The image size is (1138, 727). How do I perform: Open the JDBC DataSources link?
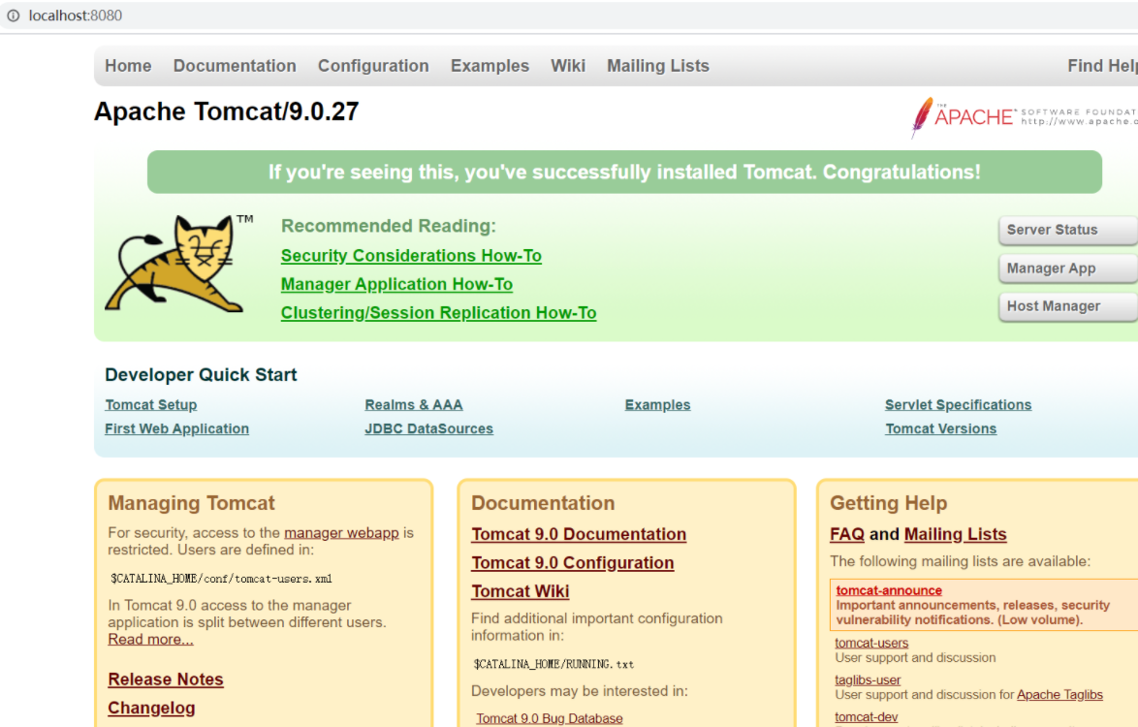click(x=428, y=428)
